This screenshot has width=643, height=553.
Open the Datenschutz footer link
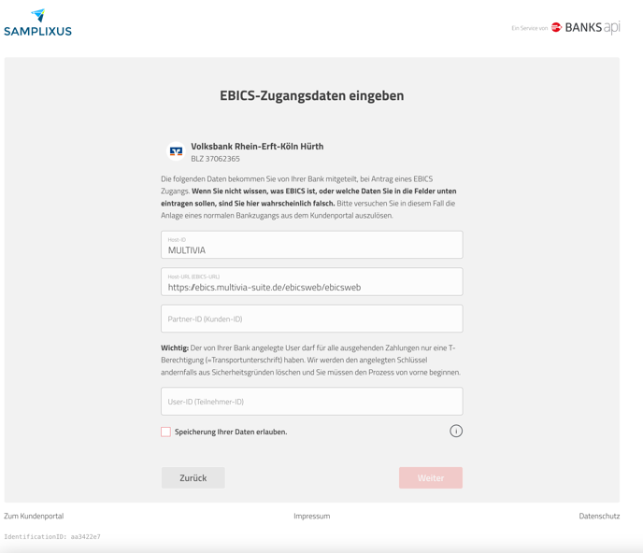599,517
